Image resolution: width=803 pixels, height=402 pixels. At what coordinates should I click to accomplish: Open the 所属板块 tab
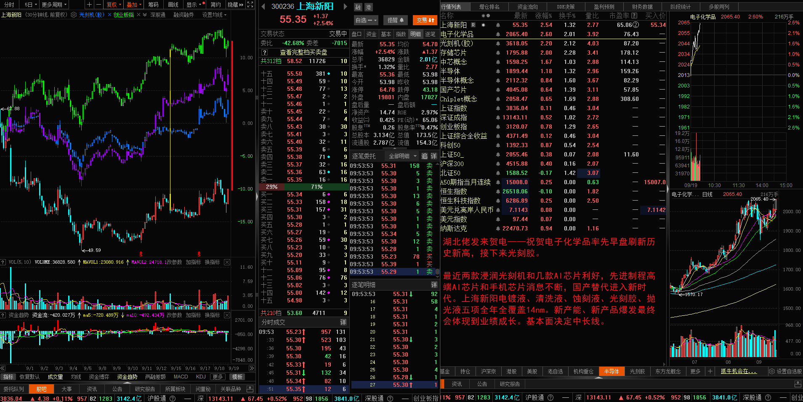(x=175, y=389)
